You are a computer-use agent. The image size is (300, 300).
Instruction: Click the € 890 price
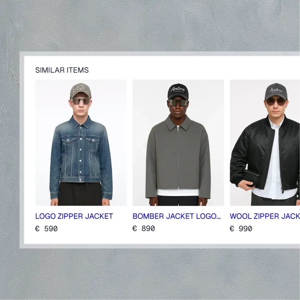pos(144,229)
